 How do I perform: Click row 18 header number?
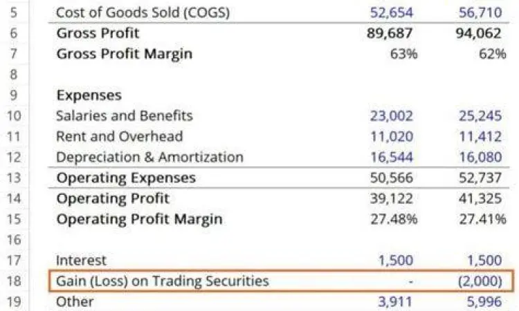point(13,281)
